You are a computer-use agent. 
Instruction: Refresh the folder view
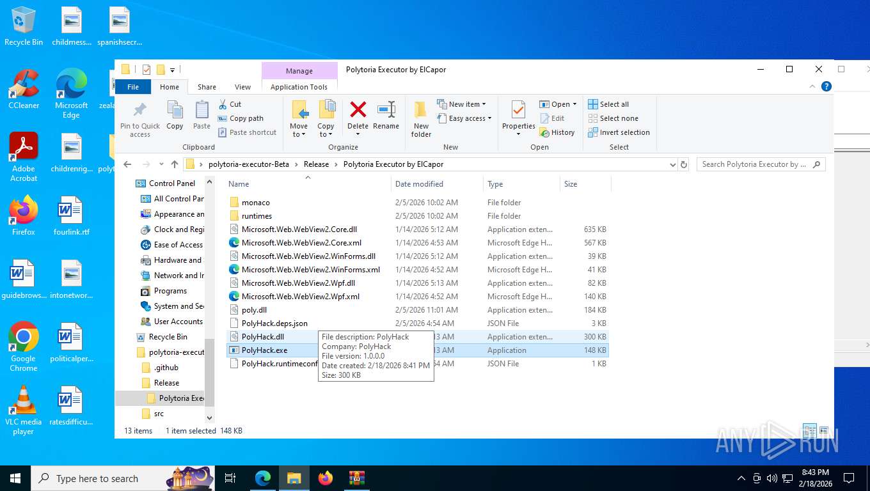[x=684, y=164]
